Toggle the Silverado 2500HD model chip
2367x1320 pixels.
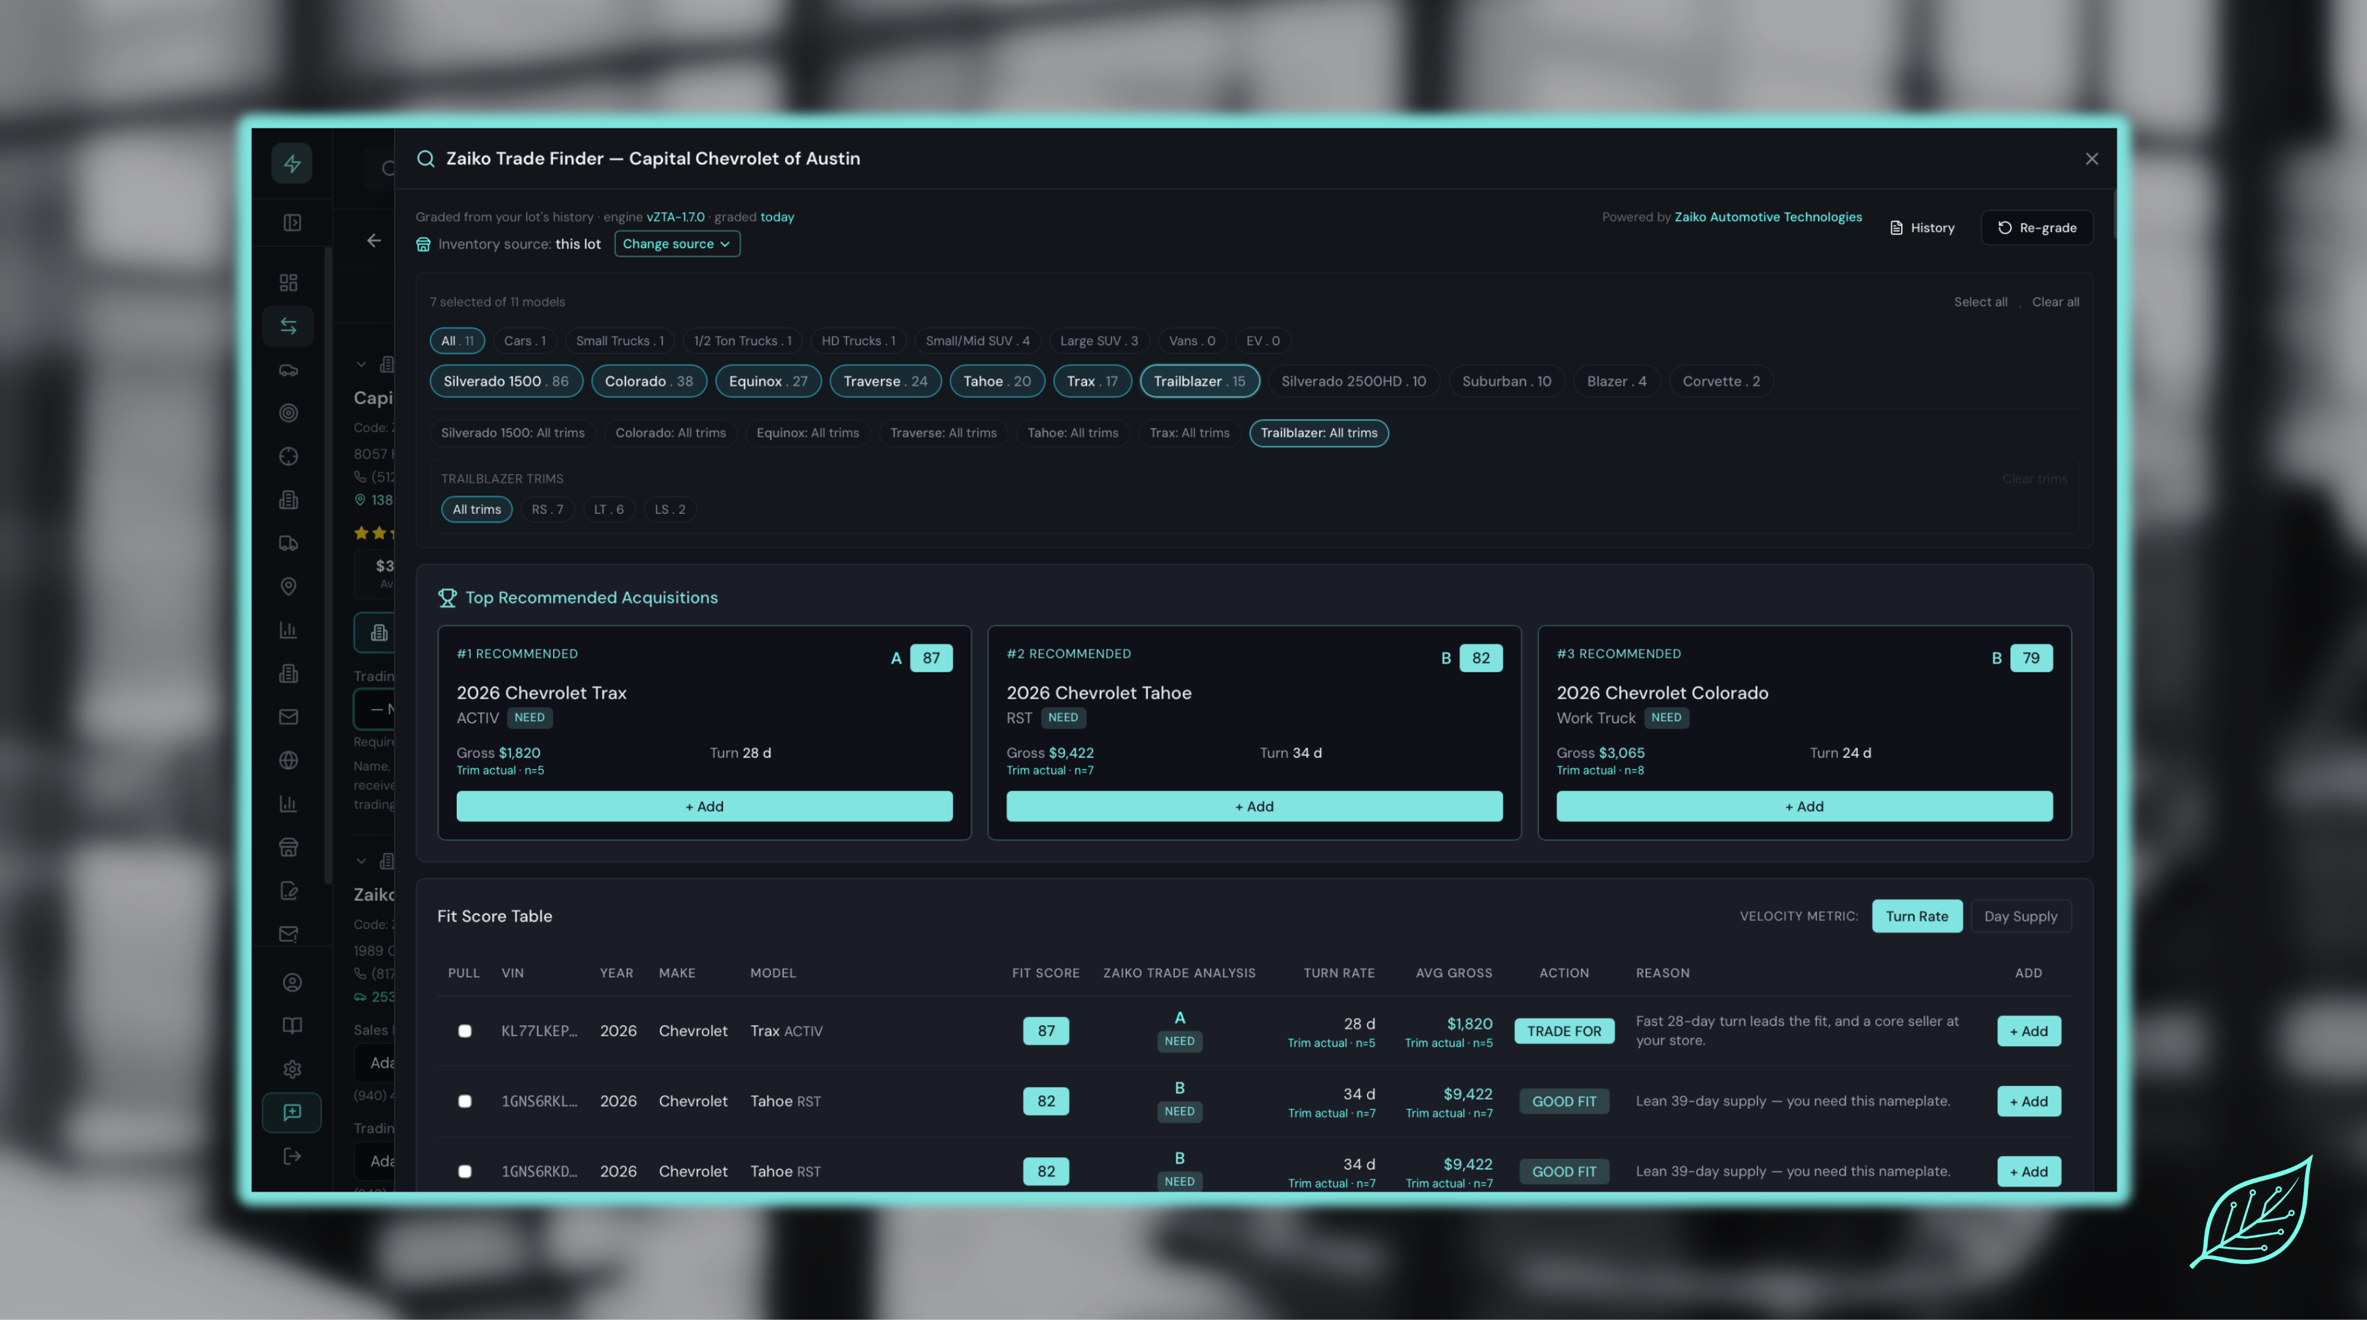[x=1354, y=381]
